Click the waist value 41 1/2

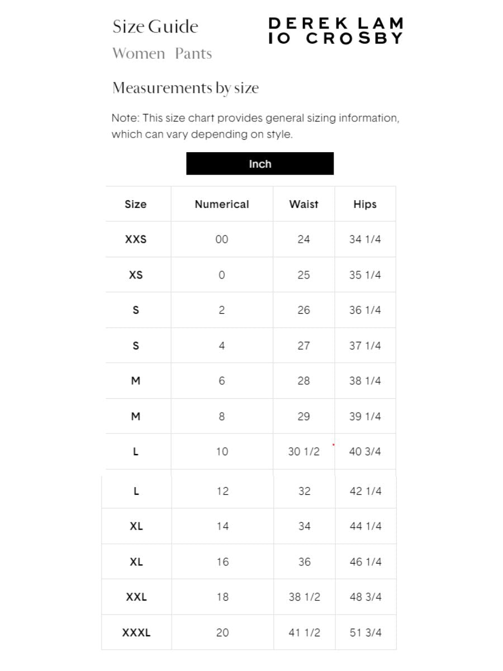coord(304,633)
